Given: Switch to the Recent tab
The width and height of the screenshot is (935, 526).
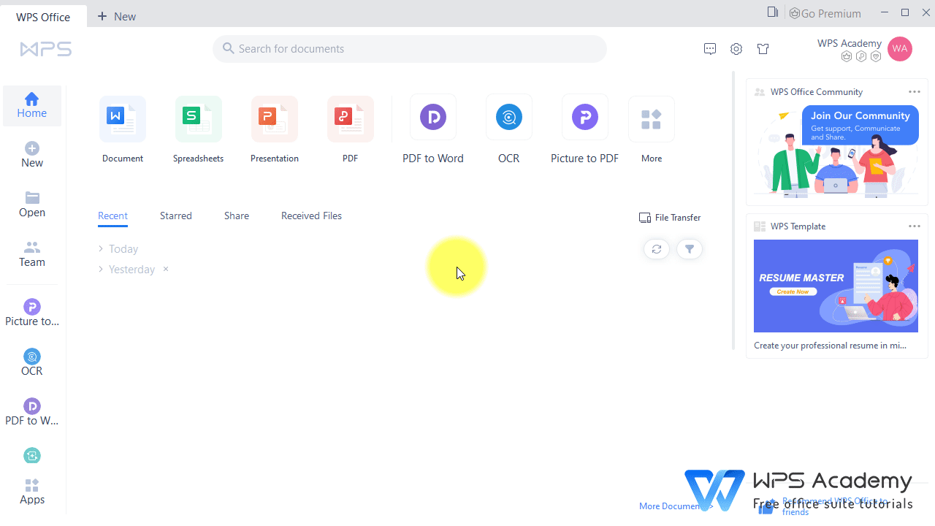Looking at the screenshot, I should [112, 216].
